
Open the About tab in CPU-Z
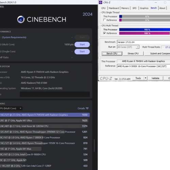pos(162,8)
